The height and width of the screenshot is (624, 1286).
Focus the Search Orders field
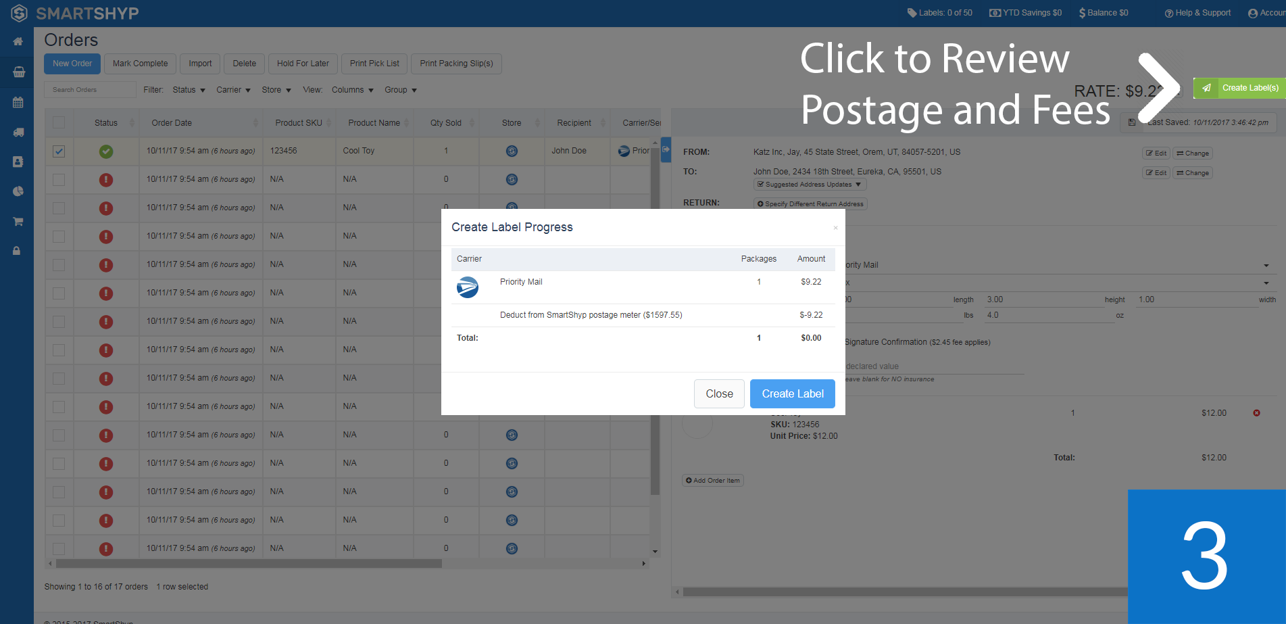coord(90,90)
